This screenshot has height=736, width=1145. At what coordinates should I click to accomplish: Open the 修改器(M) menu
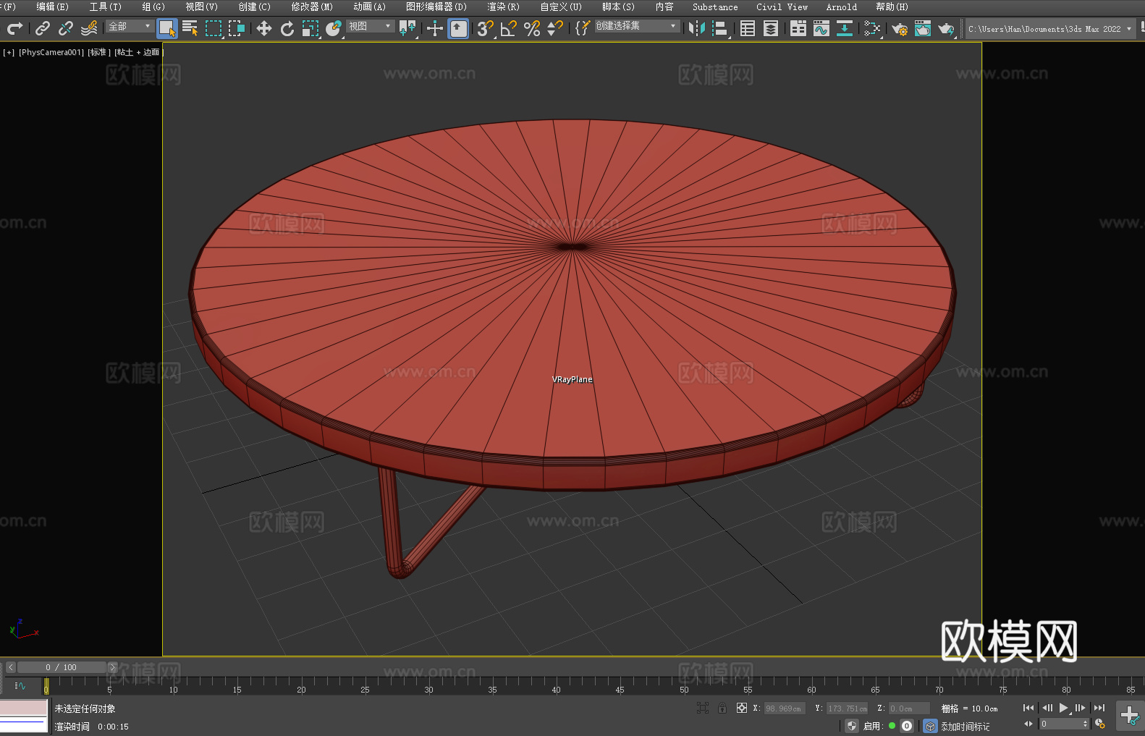point(312,7)
